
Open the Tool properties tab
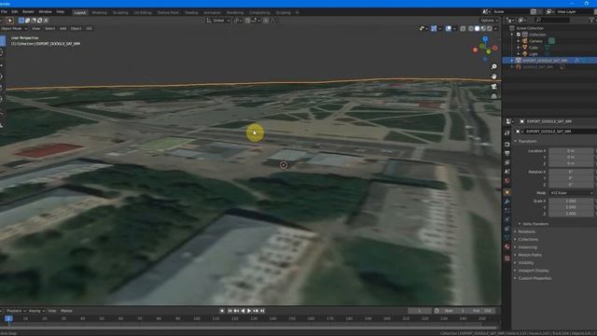tap(507, 133)
